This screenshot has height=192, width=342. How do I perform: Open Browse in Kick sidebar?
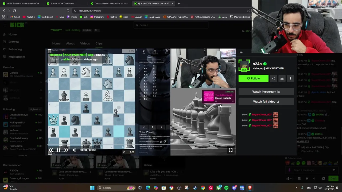(x=14, y=42)
